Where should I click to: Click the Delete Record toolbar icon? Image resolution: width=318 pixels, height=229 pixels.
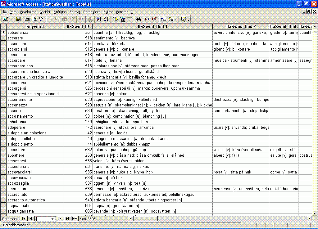[154, 19]
